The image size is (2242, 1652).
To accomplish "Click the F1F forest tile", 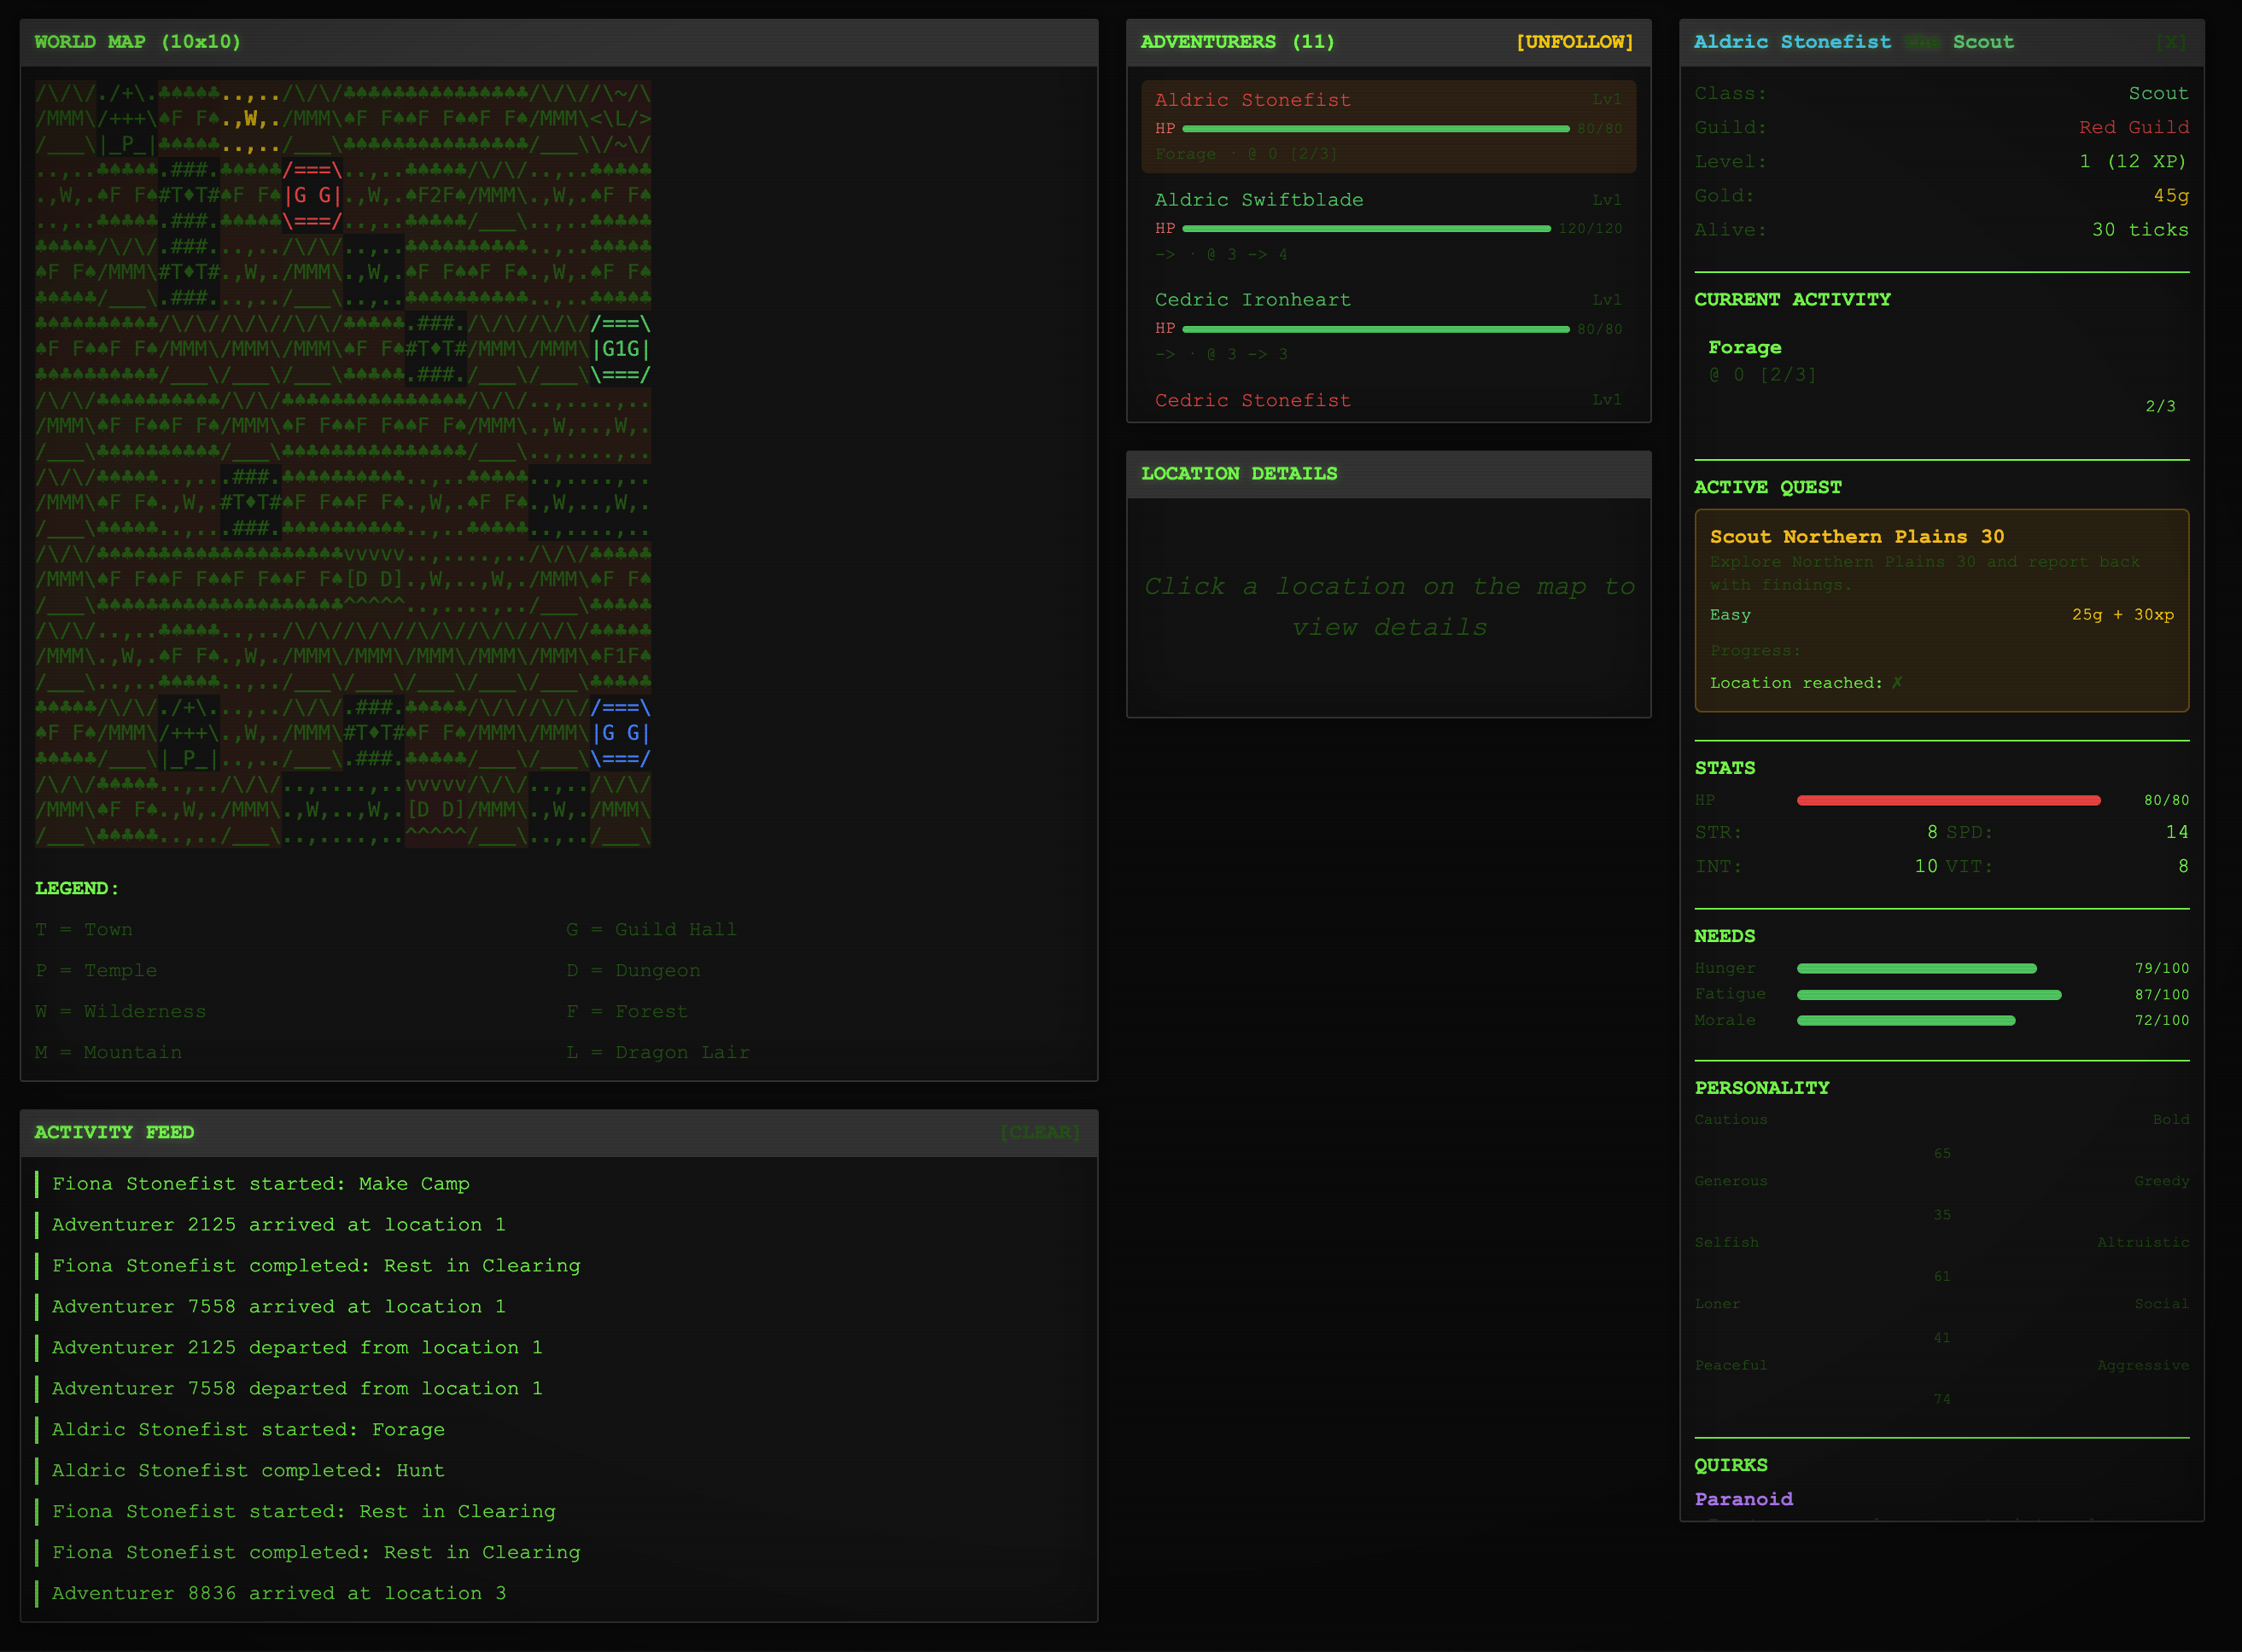I will pyautogui.click(x=621, y=656).
